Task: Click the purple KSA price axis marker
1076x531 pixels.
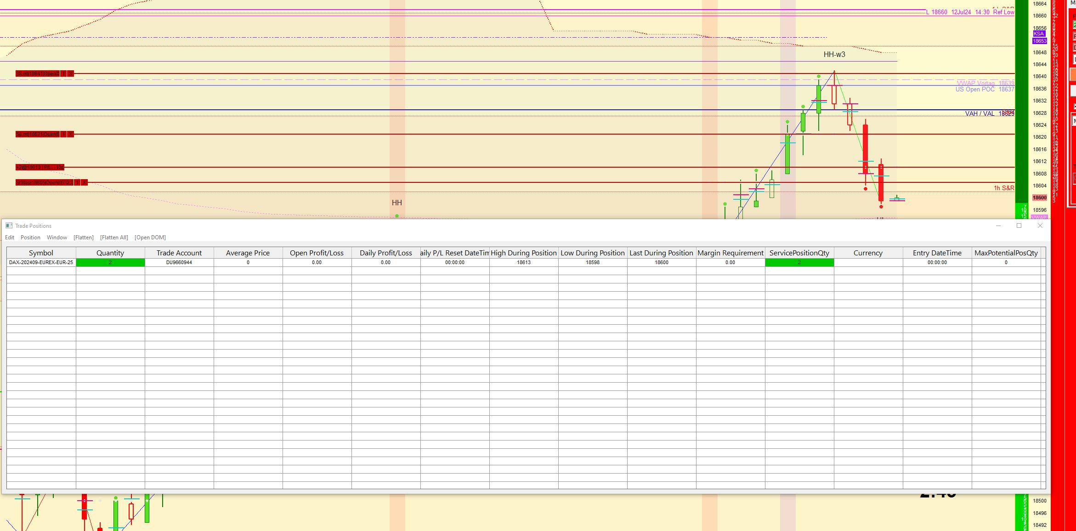Action: pos(1039,34)
